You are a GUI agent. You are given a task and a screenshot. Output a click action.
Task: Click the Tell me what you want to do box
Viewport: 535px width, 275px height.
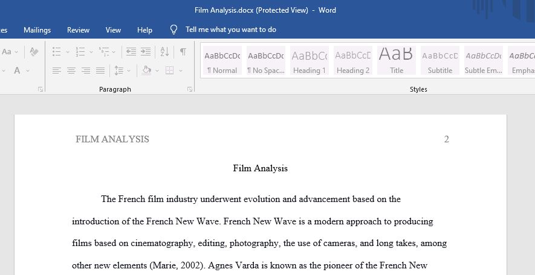coord(231,30)
